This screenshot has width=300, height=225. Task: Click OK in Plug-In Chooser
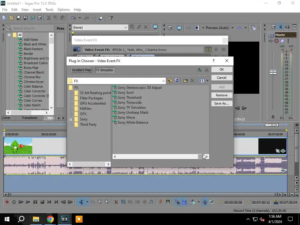click(221, 69)
